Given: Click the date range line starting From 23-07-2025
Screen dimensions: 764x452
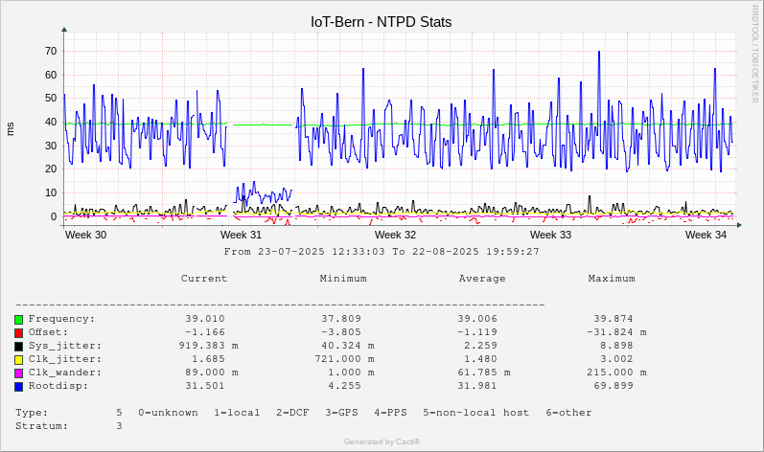Looking at the screenshot, I should 382,252.
